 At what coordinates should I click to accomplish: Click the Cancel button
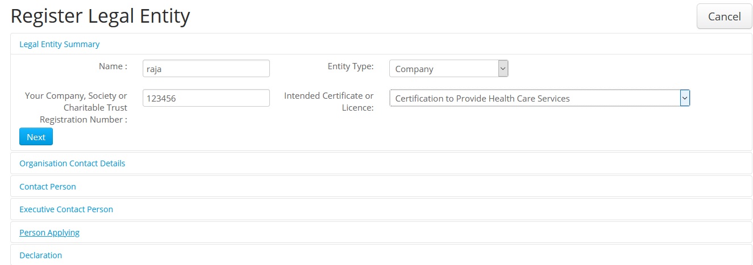tap(724, 16)
